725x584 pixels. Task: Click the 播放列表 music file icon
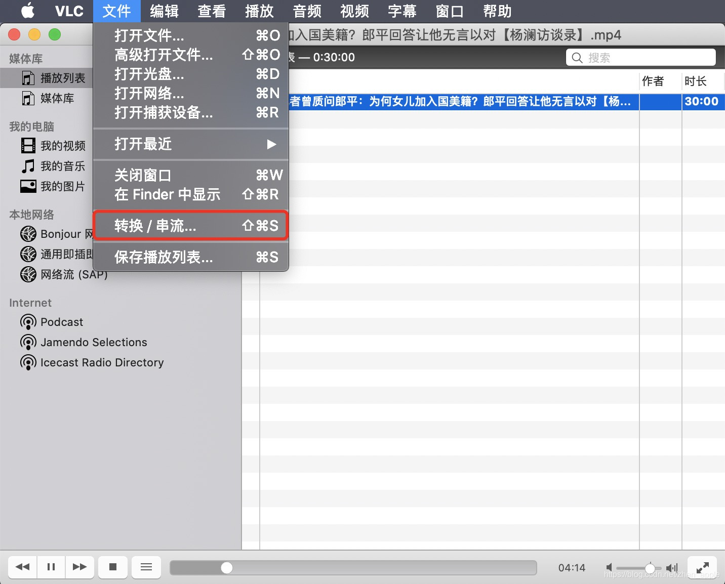click(x=28, y=78)
